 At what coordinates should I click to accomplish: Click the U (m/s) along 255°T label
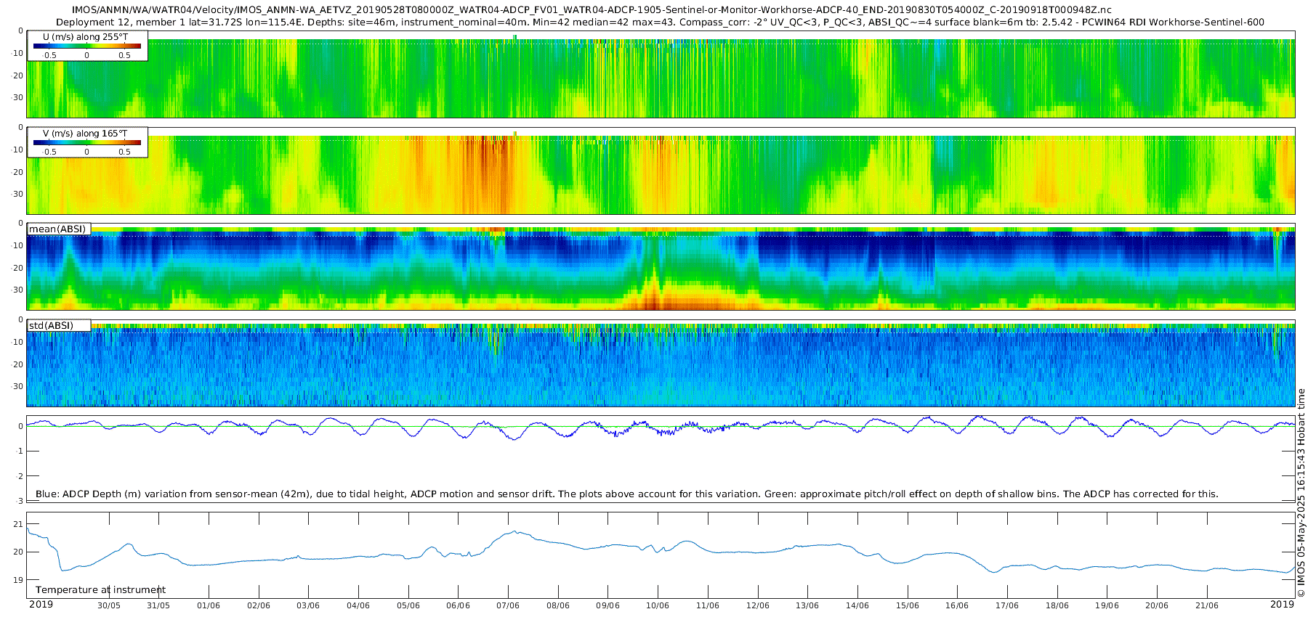coord(85,37)
